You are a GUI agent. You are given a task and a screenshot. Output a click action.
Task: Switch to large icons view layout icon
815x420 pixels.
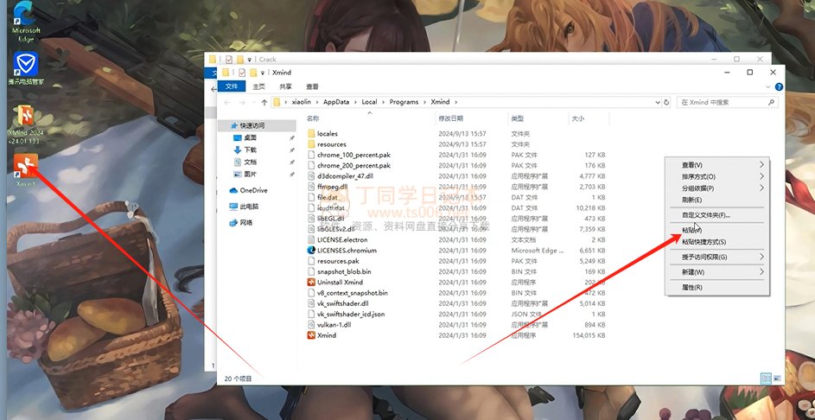(778, 378)
